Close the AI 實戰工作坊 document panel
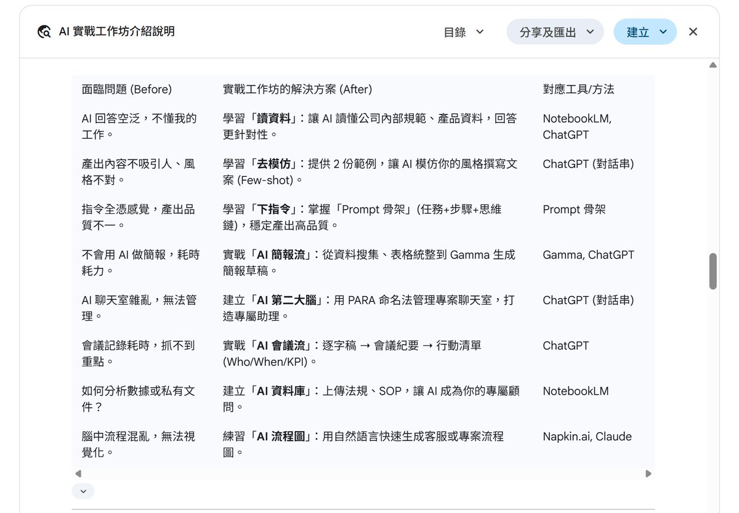The image size is (739, 513). (693, 32)
